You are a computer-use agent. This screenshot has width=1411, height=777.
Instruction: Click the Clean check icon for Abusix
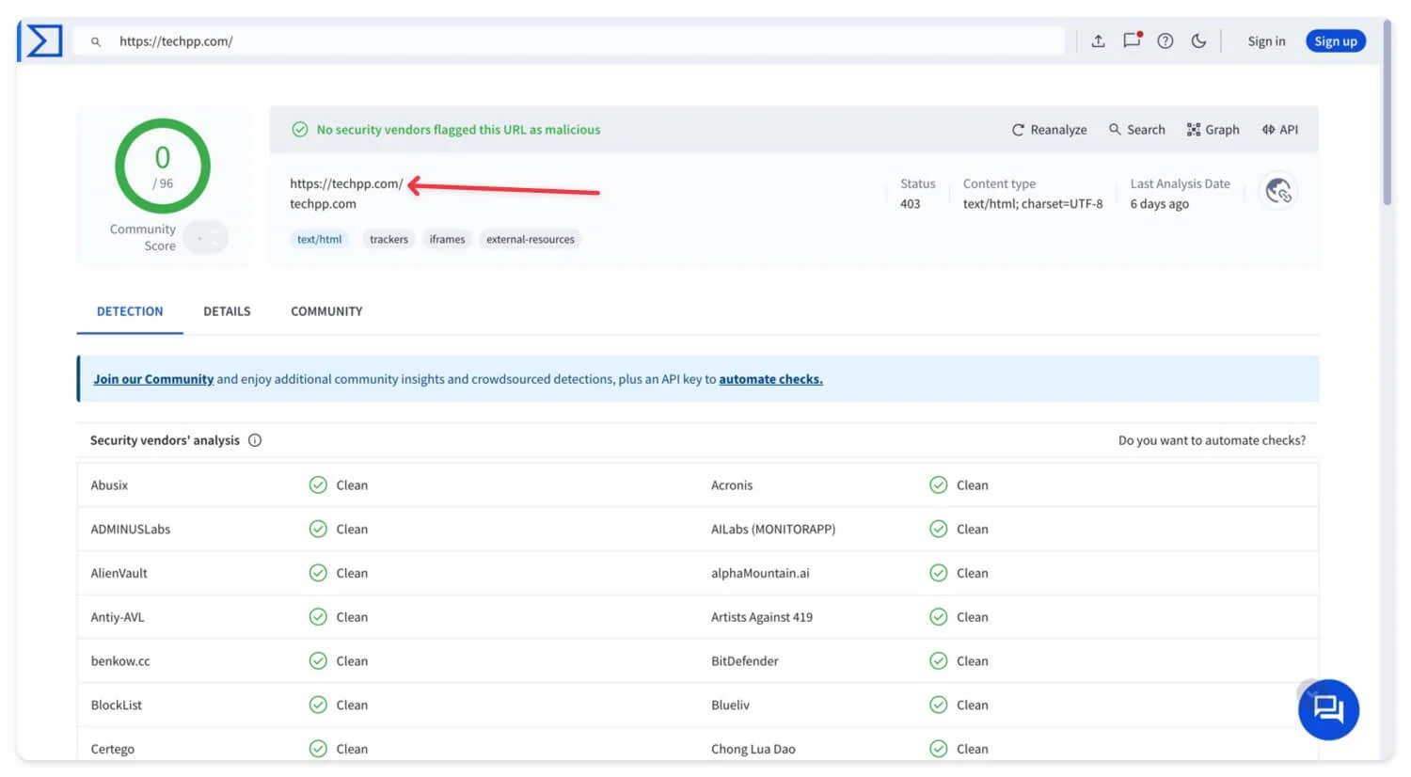click(318, 485)
